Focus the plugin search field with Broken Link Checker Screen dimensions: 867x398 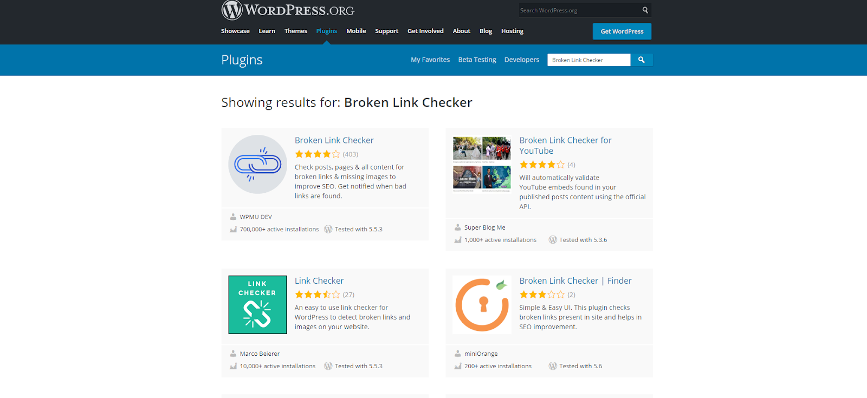589,60
